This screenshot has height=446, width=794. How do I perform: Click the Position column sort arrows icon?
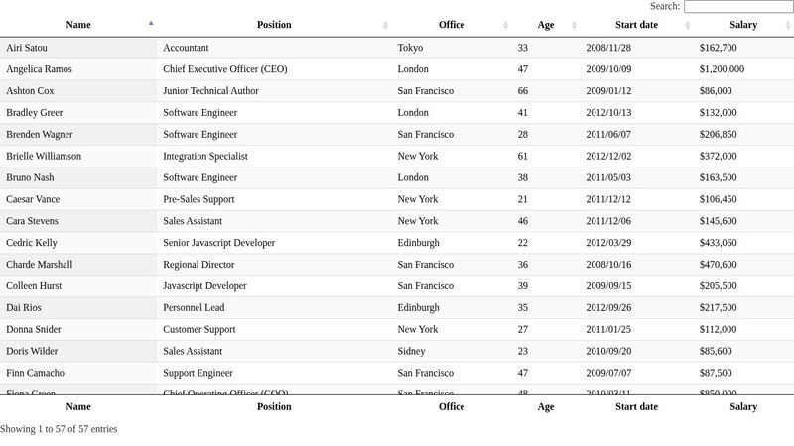coord(385,25)
